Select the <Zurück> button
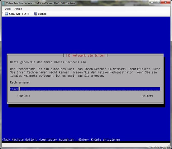This screenshot has width=172, height=149. pos(23,96)
